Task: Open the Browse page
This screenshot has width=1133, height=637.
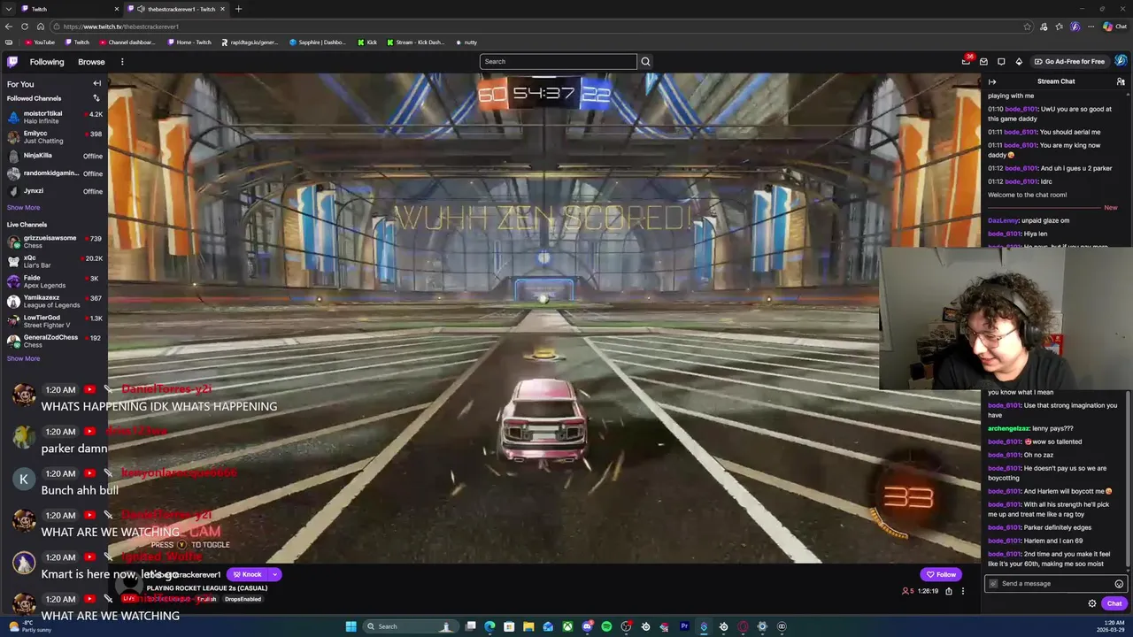Action: pos(91,62)
